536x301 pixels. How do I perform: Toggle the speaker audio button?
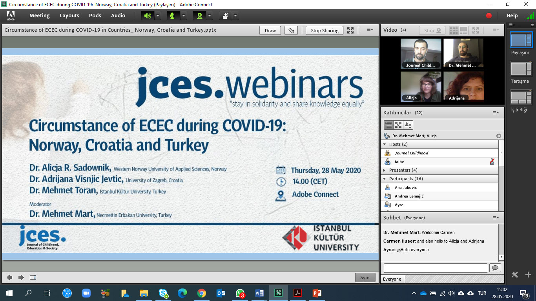(147, 16)
